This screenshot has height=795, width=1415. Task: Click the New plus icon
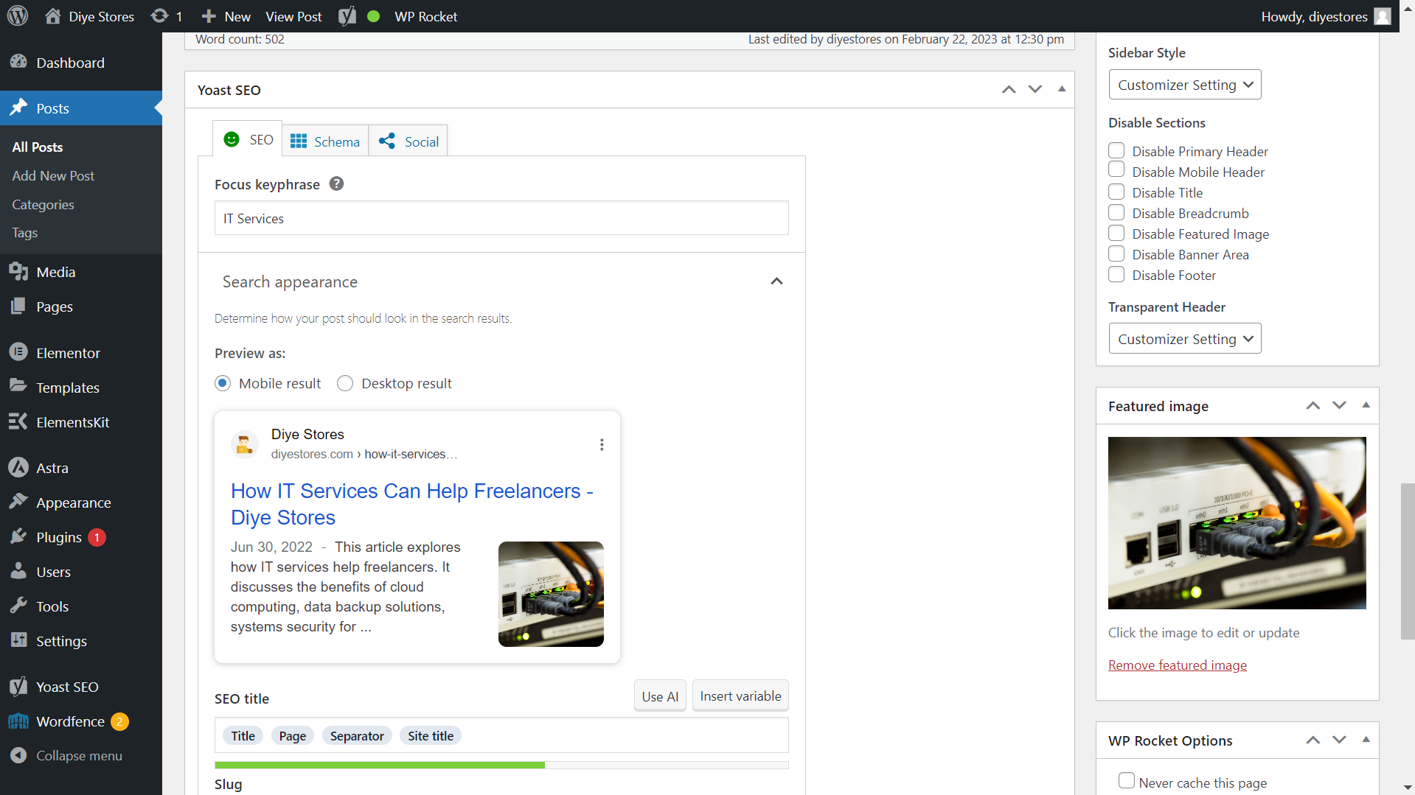tap(209, 16)
